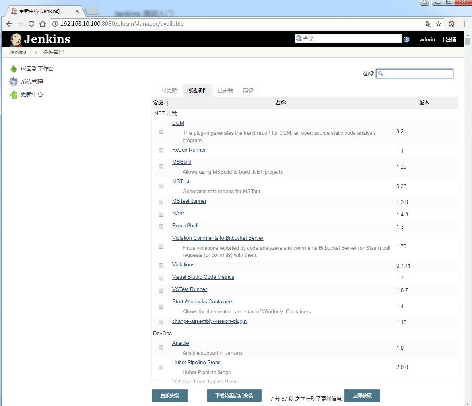Click the browser forward arrow
The width and height of the screenshot is (472, 406).
pyautogui.click(x=20, y=24)
